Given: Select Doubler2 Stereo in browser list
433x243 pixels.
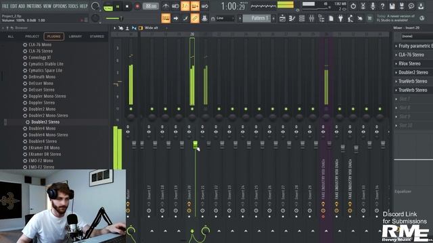Looking at the screenshot, I should [x=45, y=122].
